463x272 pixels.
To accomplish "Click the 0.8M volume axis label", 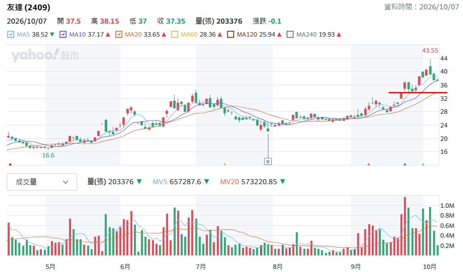I will coord(447,216).
